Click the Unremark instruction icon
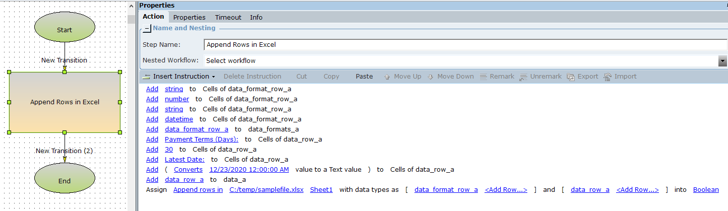Viewport: 728px width, 211px height. click(x=524, y=77)
